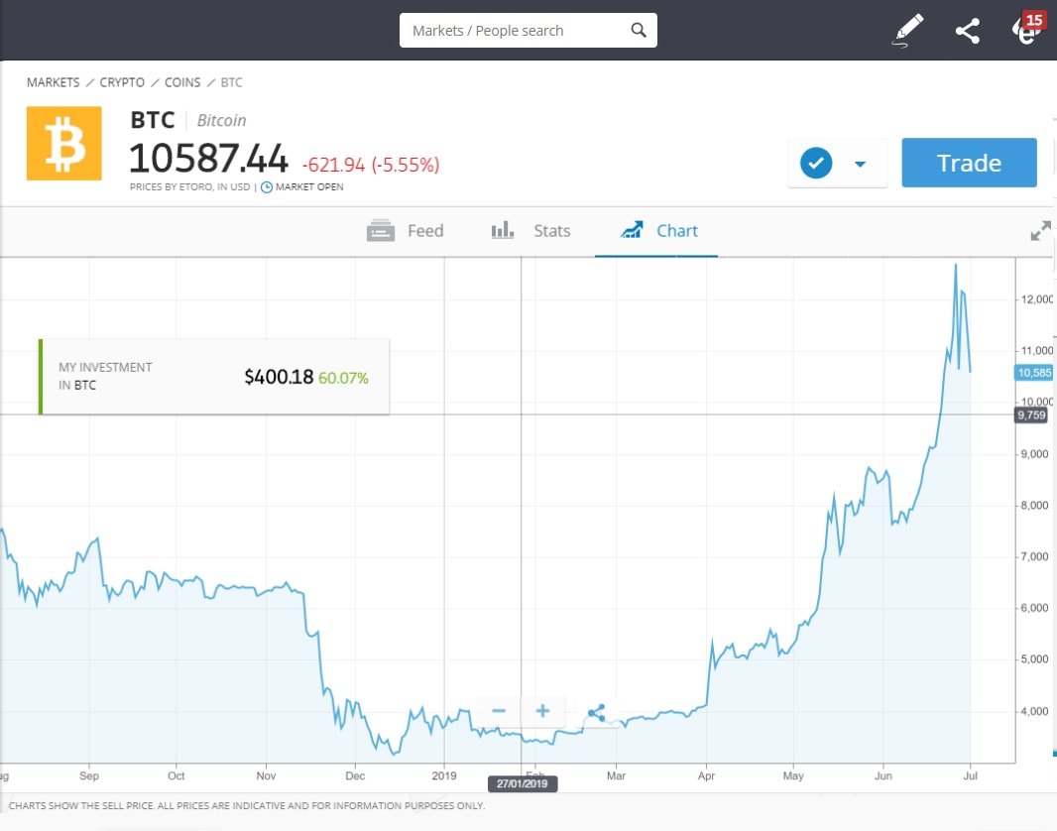Go to CRYPTO breadcrumb
1057x831 pixels.
[122, 82]
